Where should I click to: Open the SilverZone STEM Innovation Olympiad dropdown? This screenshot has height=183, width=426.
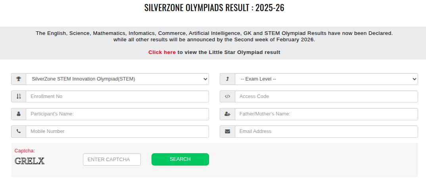pos(117,79)
